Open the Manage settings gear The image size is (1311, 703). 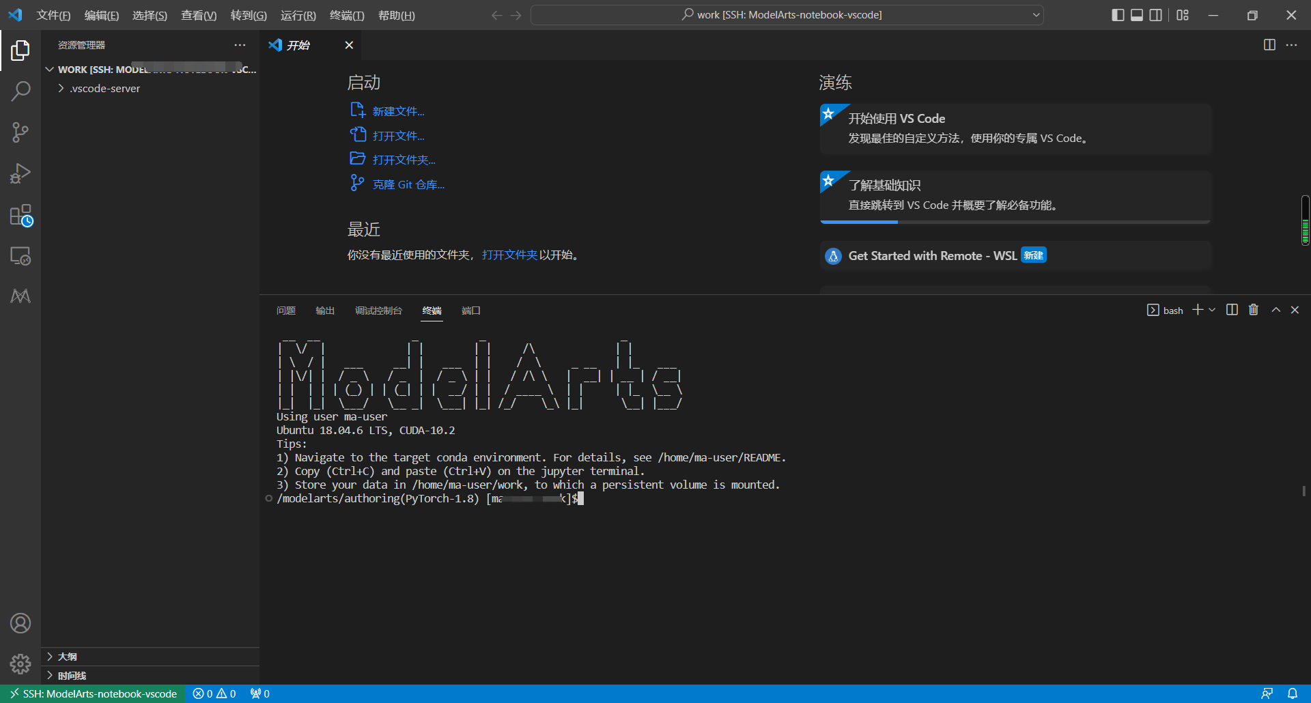[20, 664]
